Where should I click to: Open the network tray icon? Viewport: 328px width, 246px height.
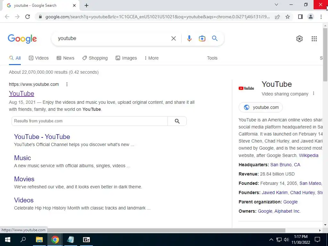[279, 240]
